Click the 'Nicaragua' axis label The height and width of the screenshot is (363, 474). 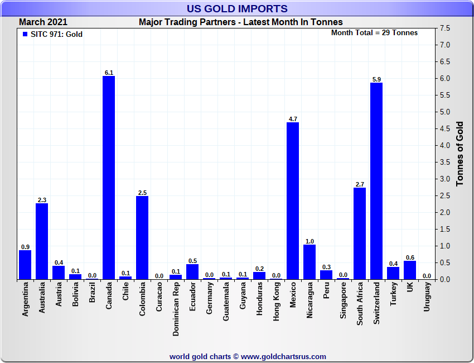(309, 300)
